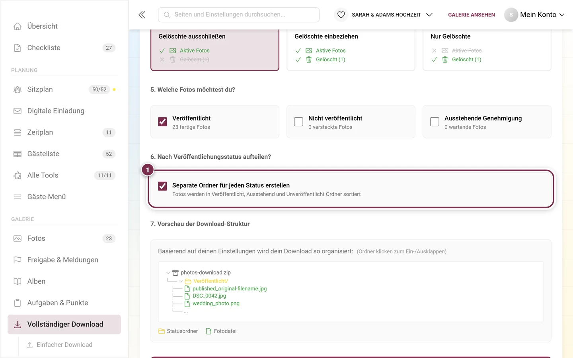Click the Alben book icon
This screenshot has width=573, height=358.
click(x=18, y=282)
